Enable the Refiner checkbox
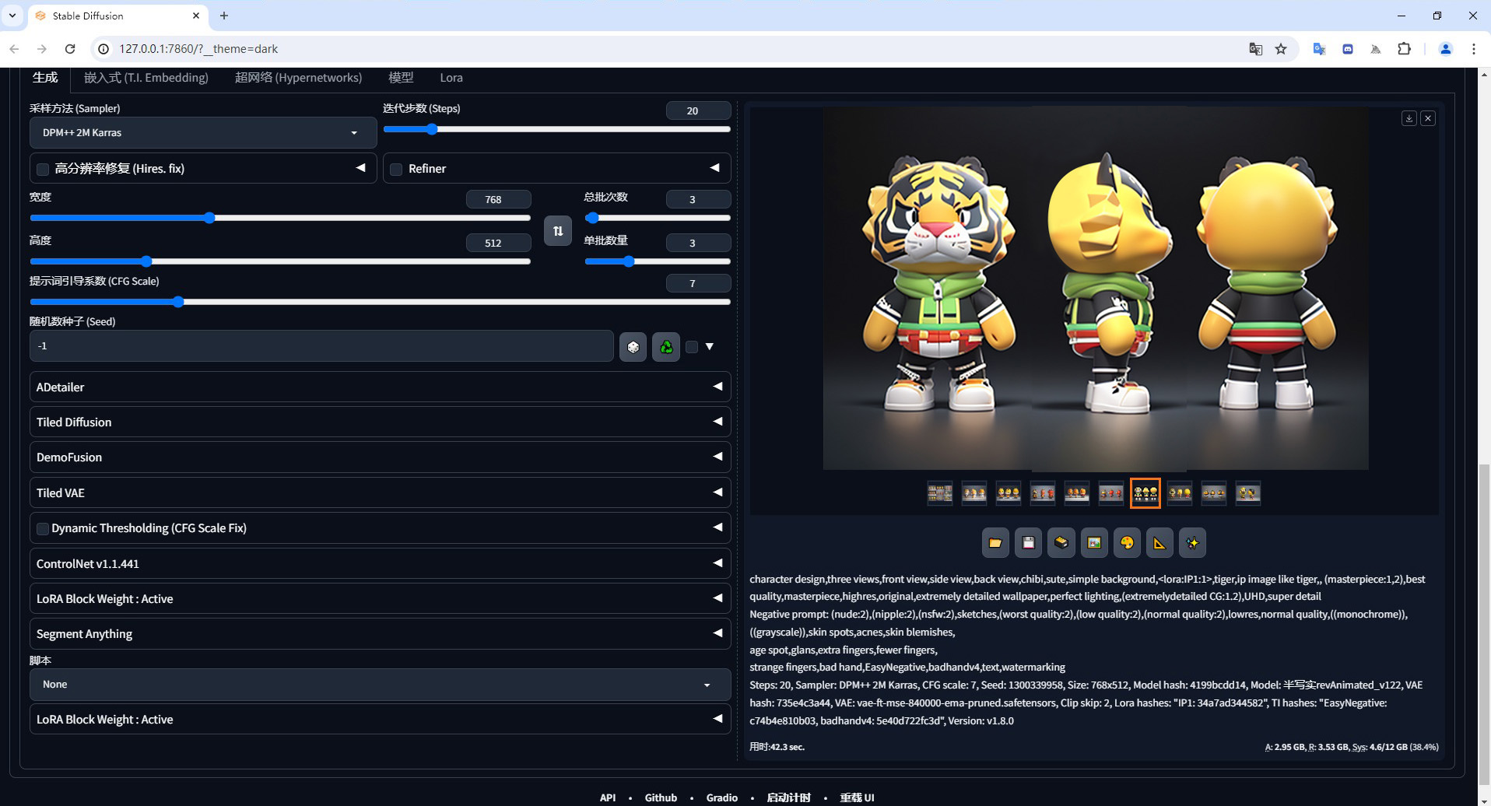This screenshot has height=806, width=1491. (396, 169)
